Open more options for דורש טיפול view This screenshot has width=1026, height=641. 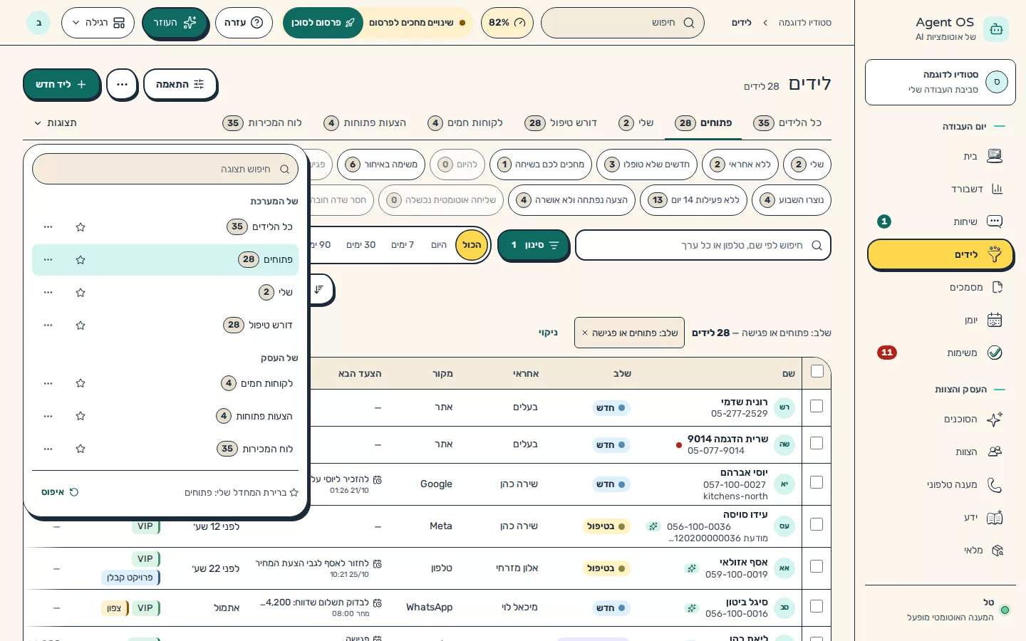coord(48,325)
